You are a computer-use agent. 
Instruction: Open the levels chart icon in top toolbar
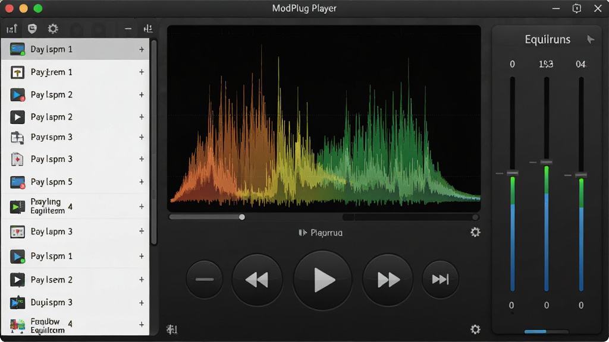pyautogui.click(x=12, y=28)
